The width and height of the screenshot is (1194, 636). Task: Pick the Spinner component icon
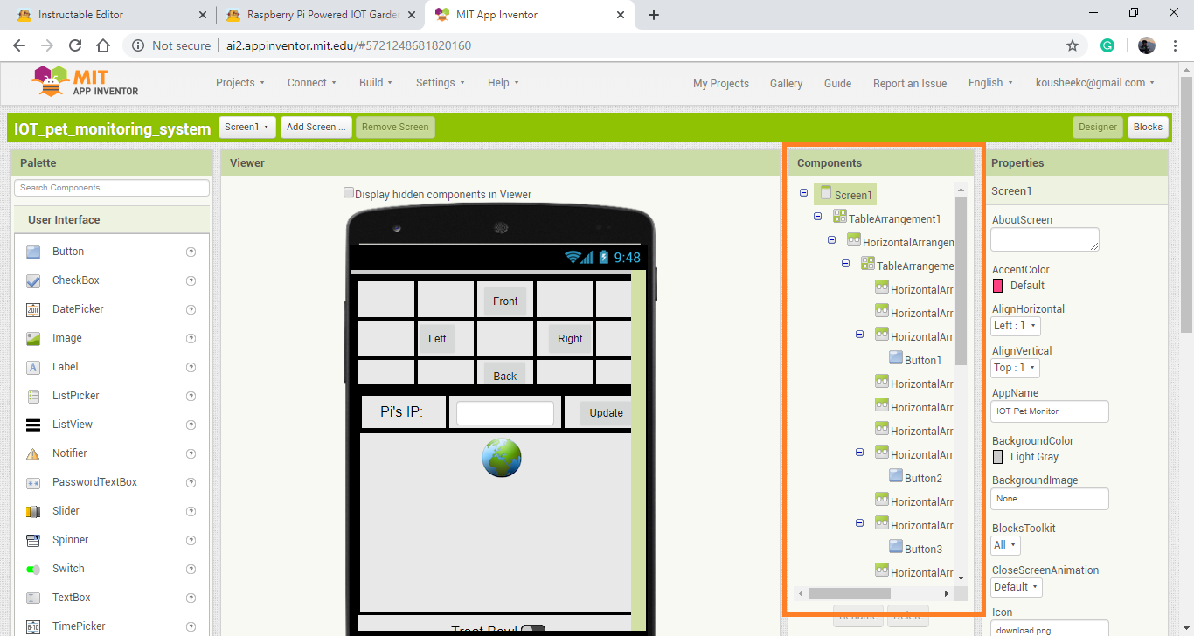pos(33,540)
